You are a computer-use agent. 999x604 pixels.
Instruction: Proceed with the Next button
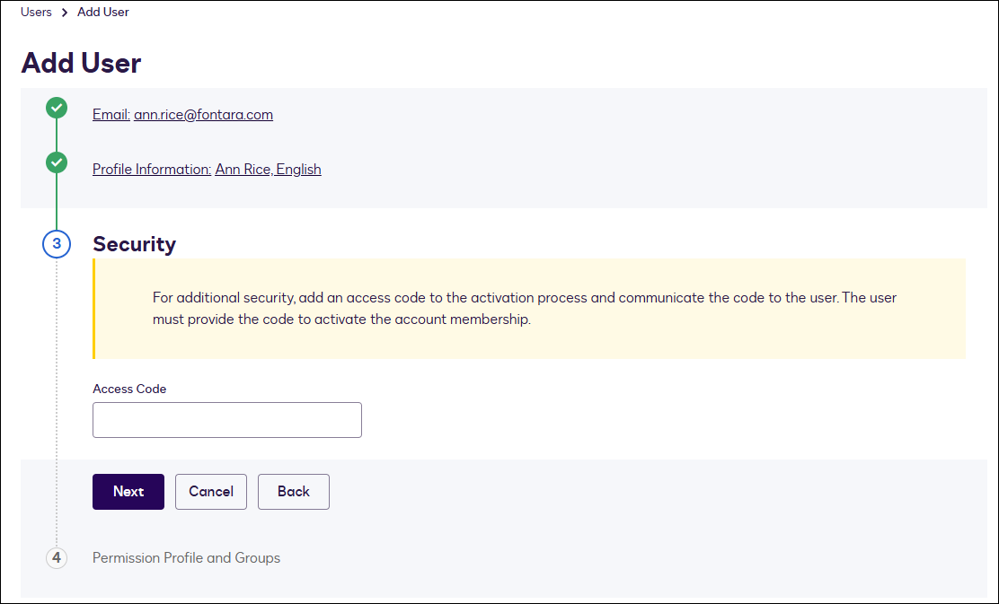click(x=128, y=492)
